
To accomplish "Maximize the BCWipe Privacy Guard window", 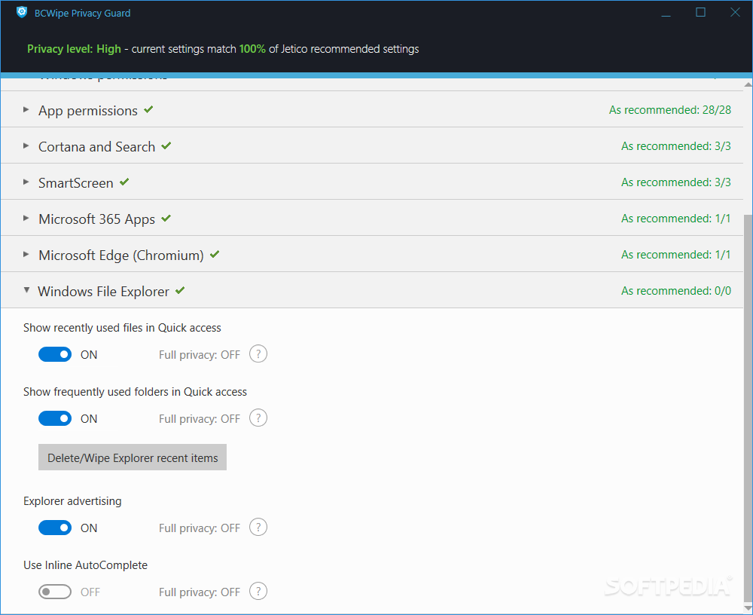I will (x=700, y=12).
